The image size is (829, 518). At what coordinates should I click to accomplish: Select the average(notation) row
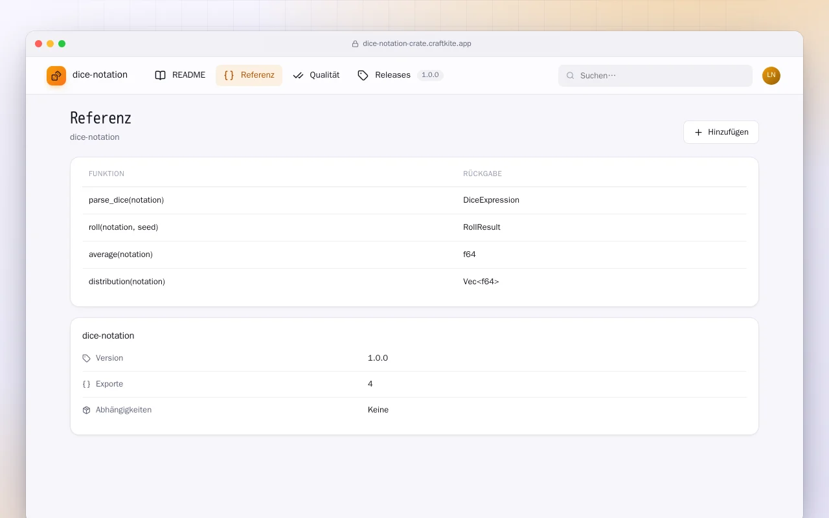(x=414, y=255)
